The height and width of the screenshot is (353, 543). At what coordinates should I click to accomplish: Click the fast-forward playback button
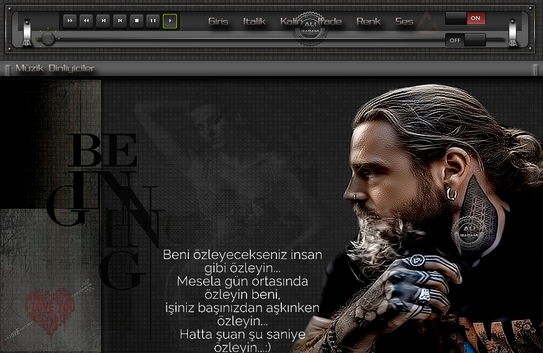(70, 21)
